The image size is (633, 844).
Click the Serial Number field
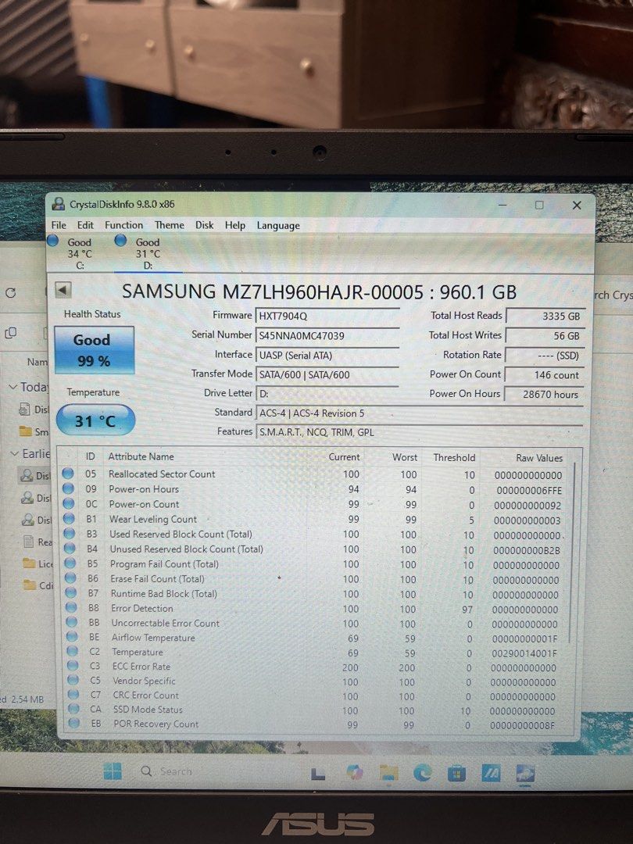point(327,335)
